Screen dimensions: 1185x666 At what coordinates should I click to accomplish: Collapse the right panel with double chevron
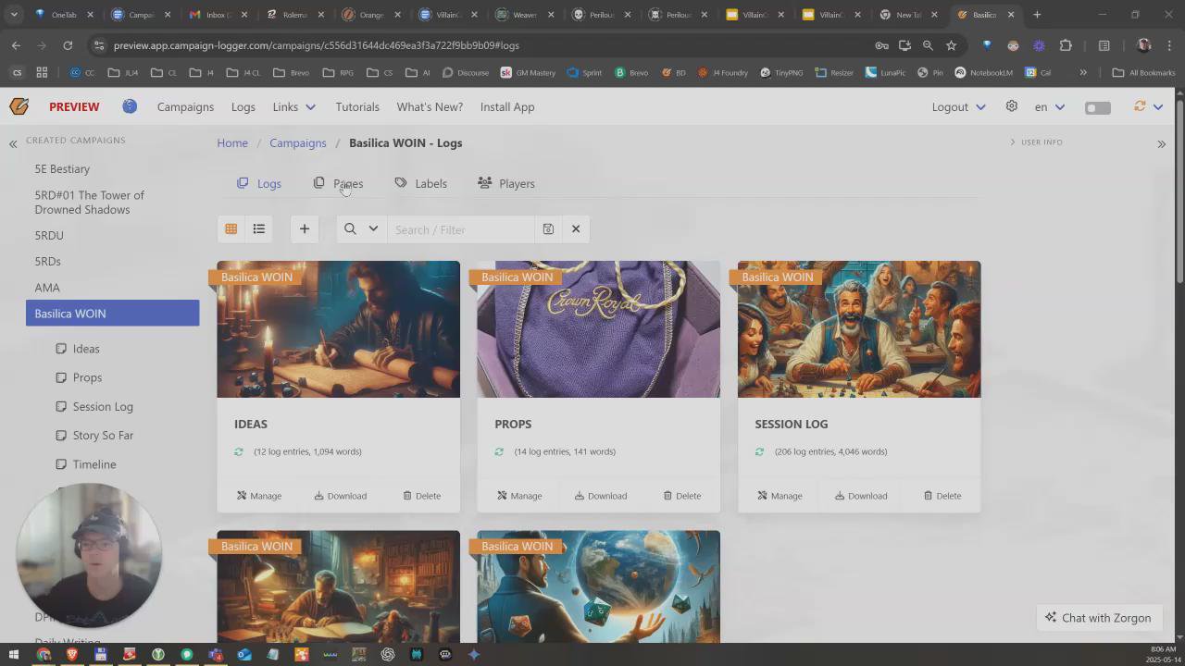(1161, 143)
